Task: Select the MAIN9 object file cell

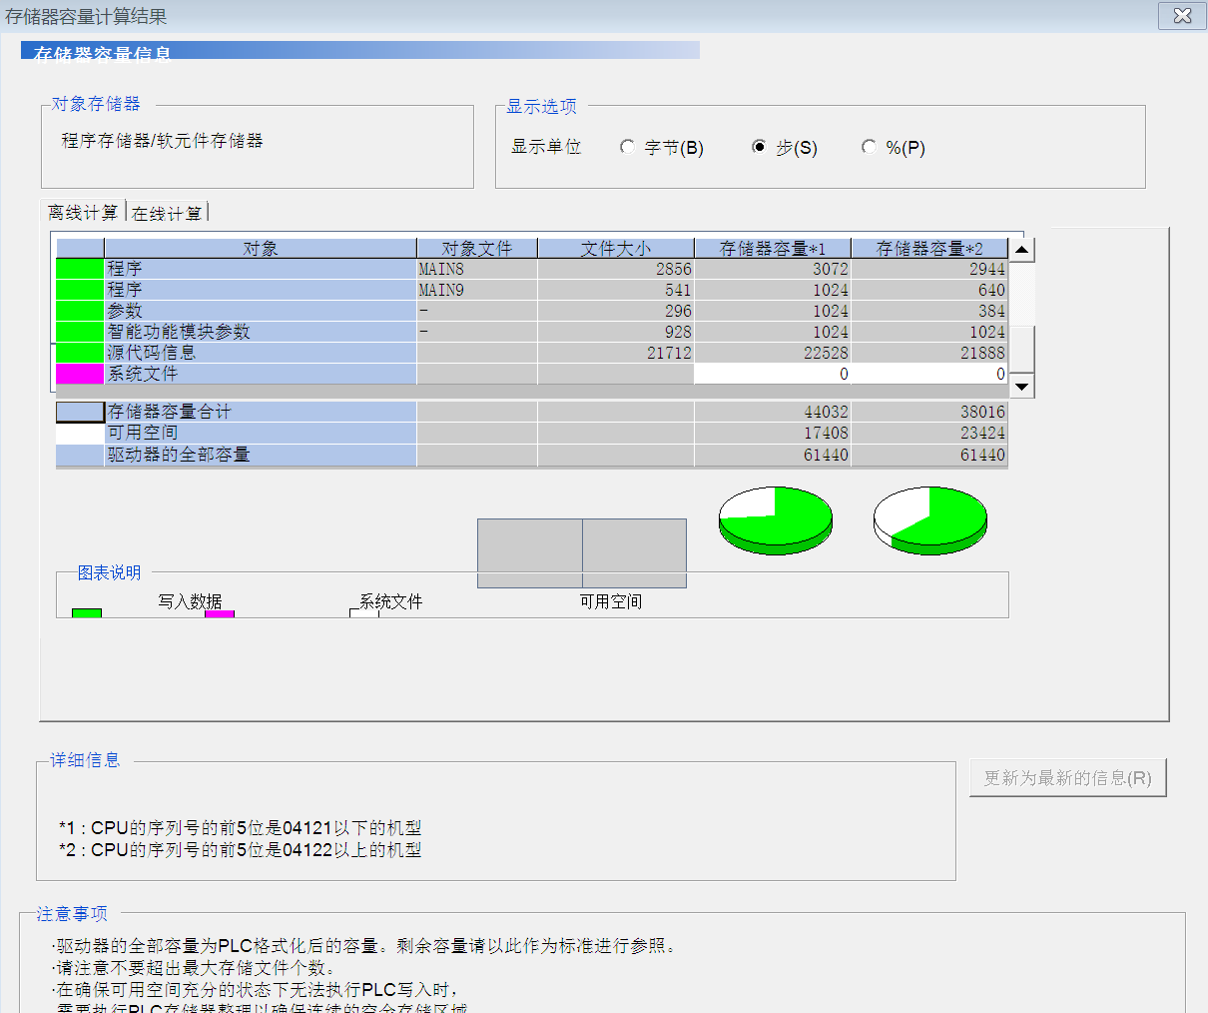Action: pyautogui.click(x=476, y=290)
